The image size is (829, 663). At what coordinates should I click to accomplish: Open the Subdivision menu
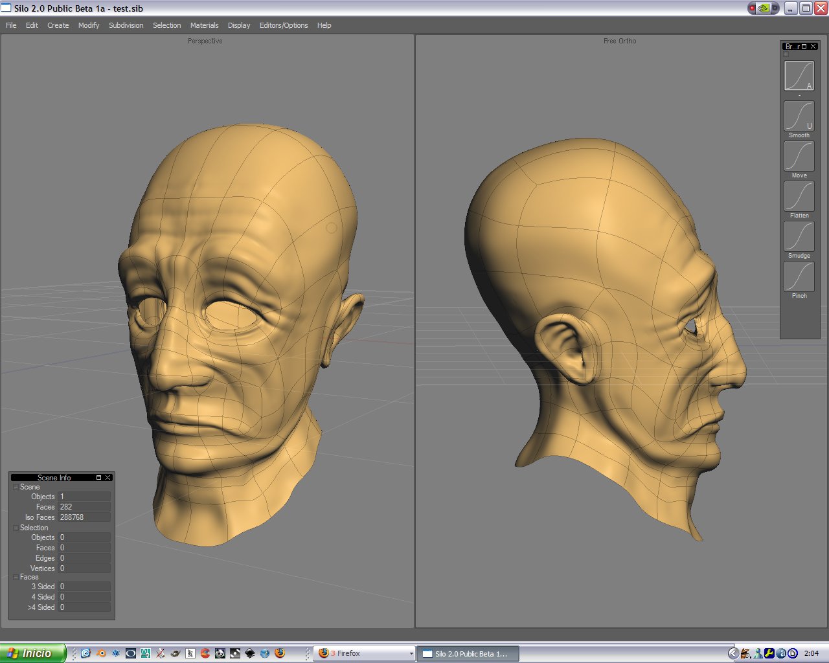tap(126, 25)
